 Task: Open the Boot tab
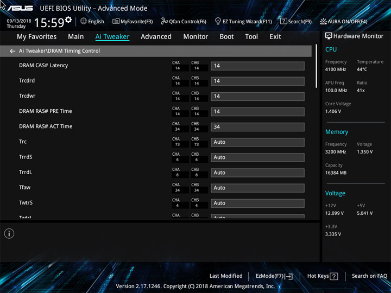point(226,37)
